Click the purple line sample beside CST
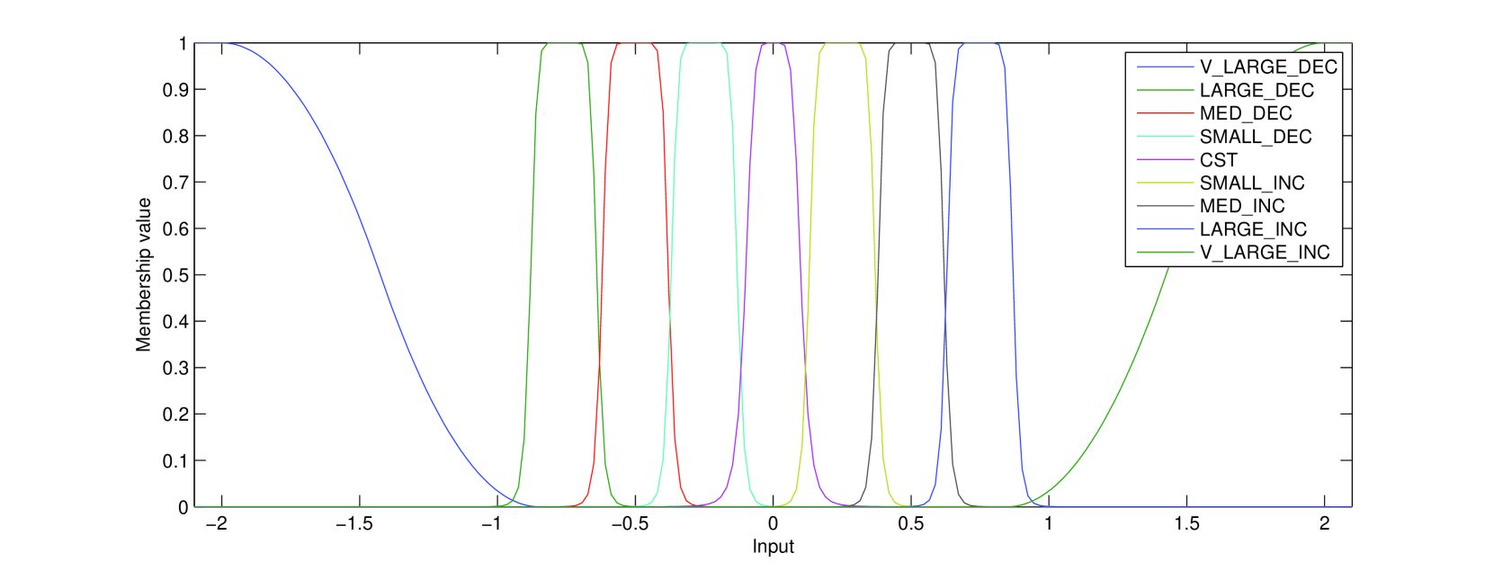This screenshot has width=1494, height=571. pyautogui.click(x=1165, y=160)
